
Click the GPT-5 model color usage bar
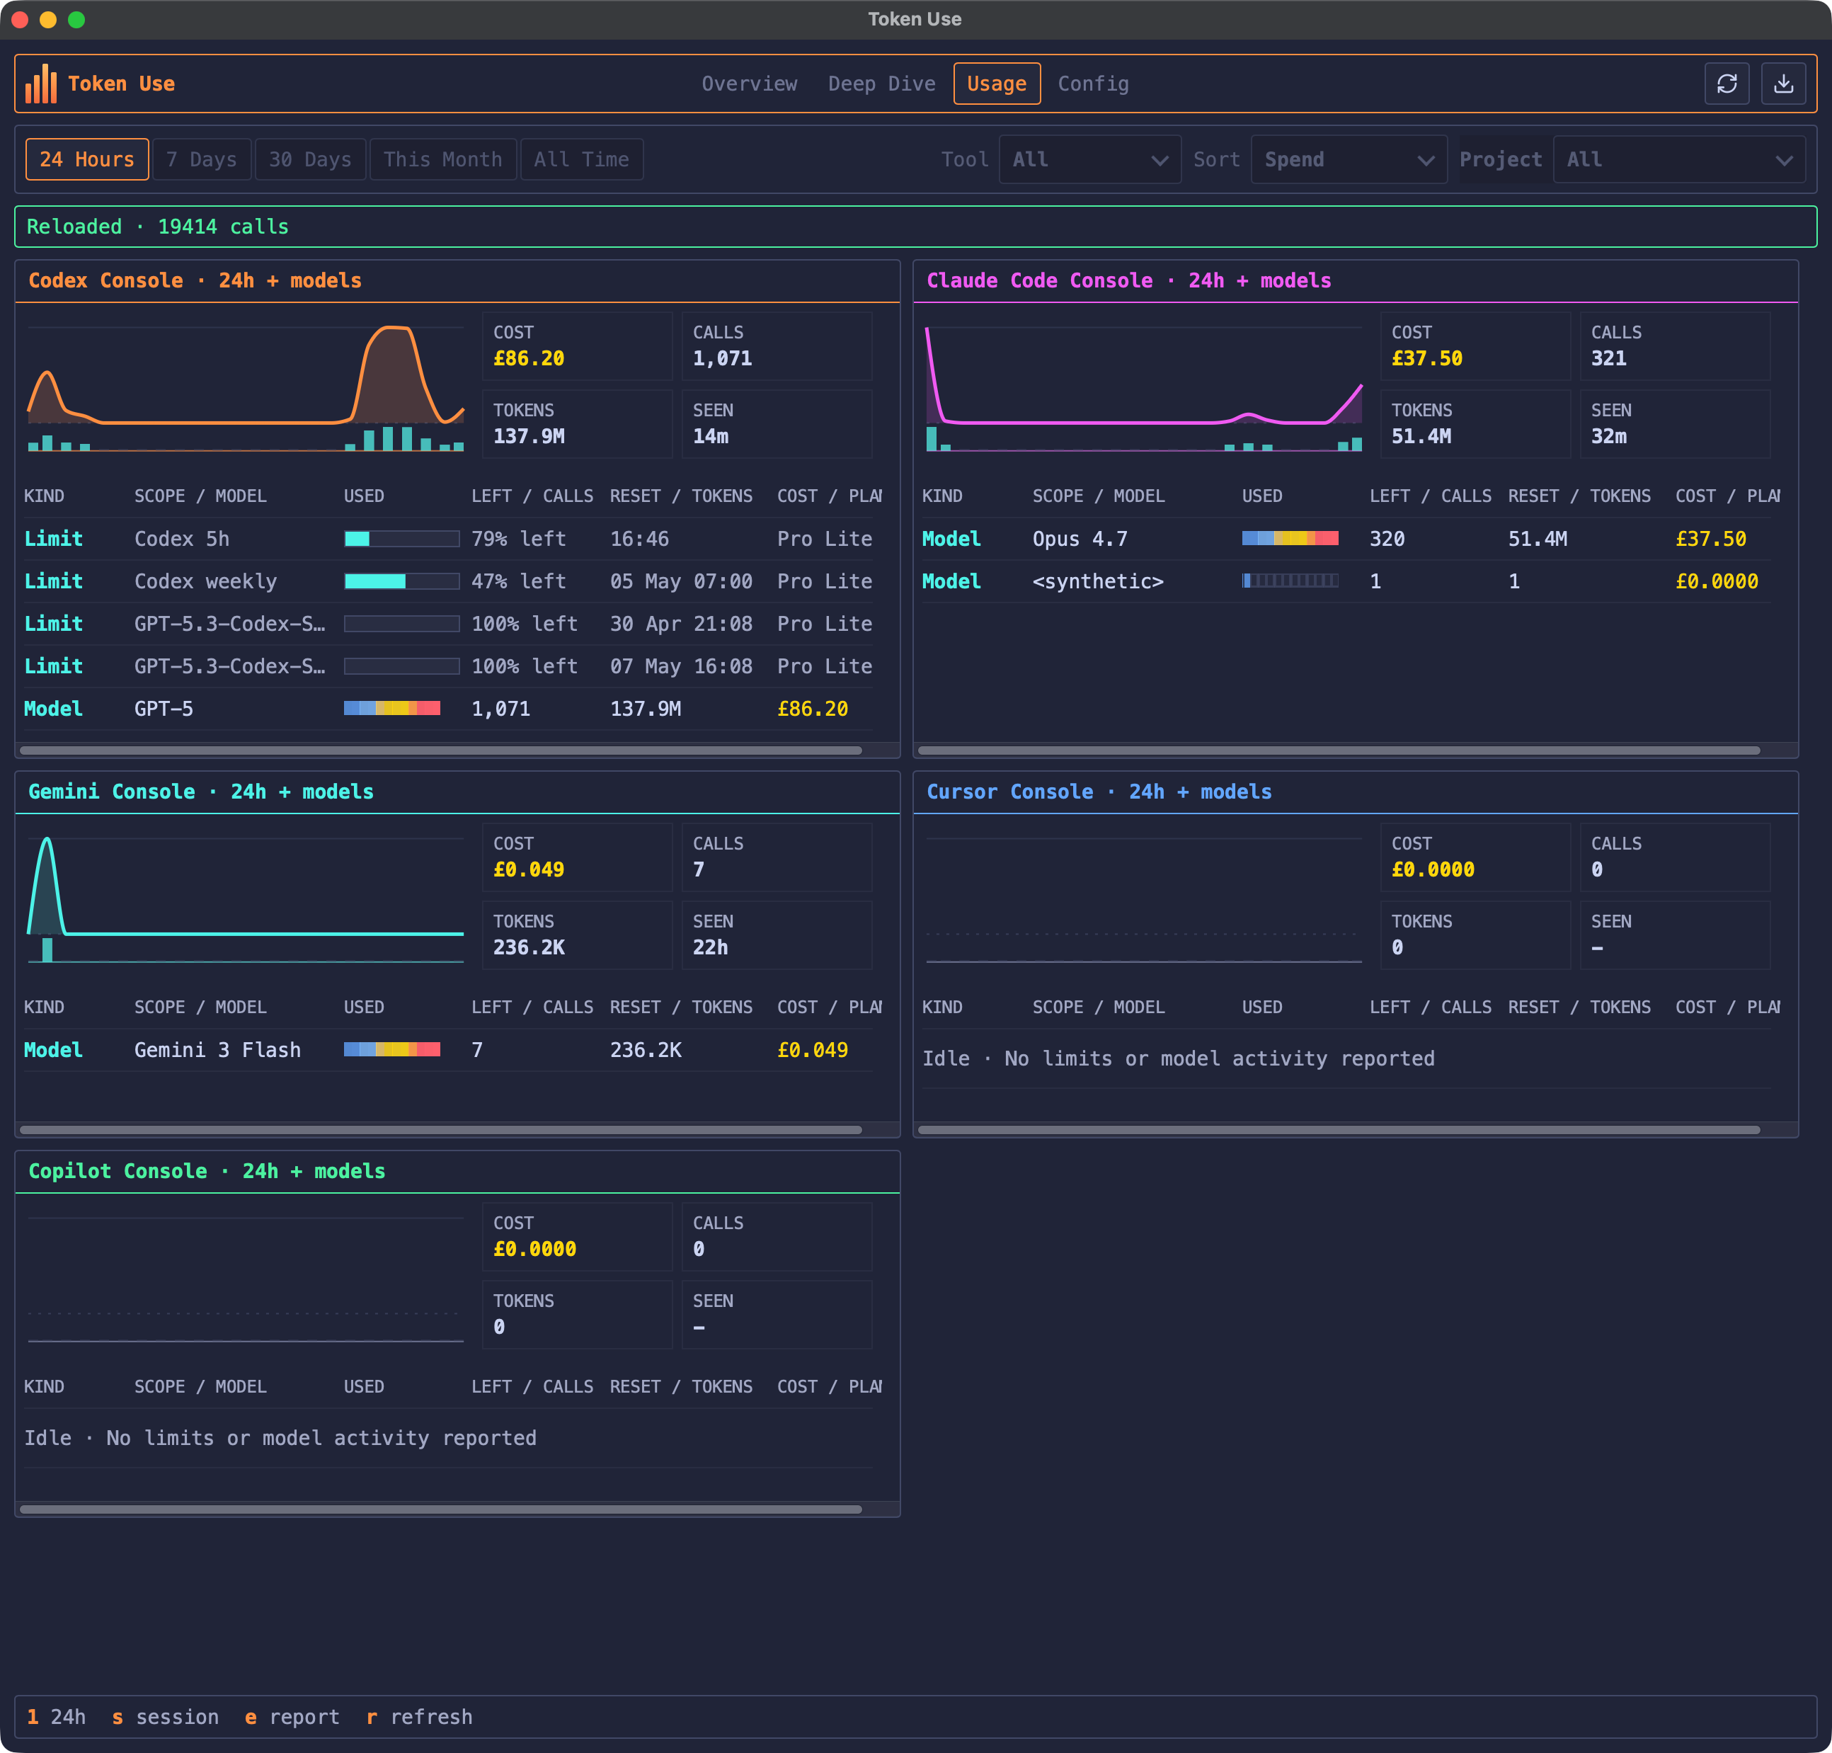[392, 708]
